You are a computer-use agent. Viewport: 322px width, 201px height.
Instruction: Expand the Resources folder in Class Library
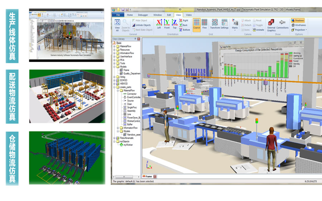(114, 50)
